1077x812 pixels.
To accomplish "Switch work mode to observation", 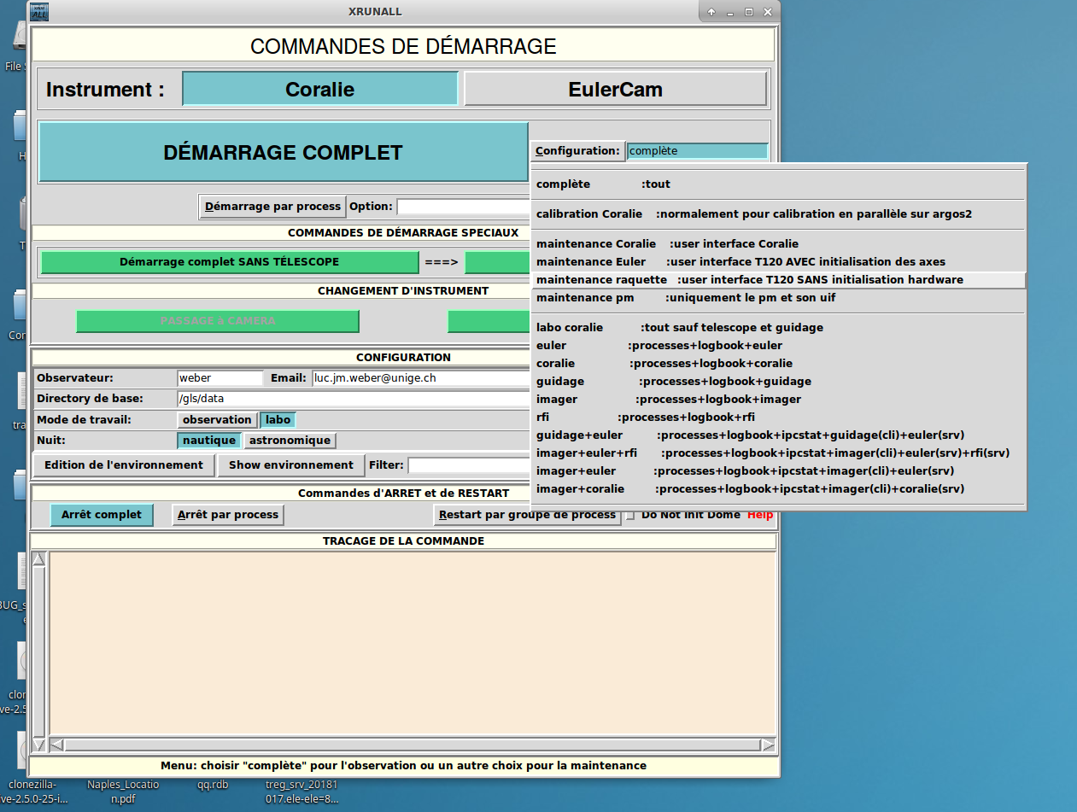I will [x=217, y=420].
